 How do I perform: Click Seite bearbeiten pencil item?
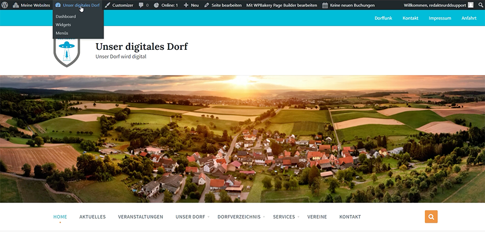pos(223,5)
